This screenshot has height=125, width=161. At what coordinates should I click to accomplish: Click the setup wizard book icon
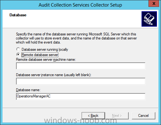coord(149,19)
